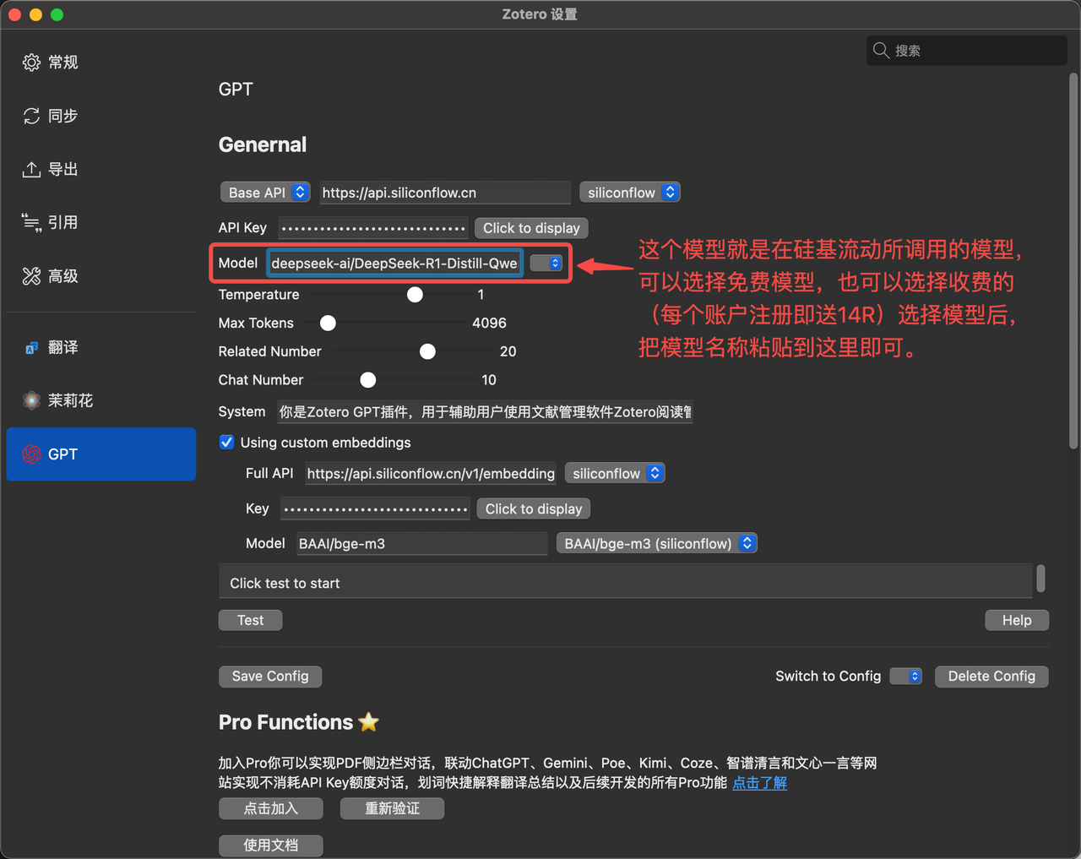Open the 常规 general settings pane
Image resolution: width=1081 pixels, height=859 pixels.
point(101,63)
